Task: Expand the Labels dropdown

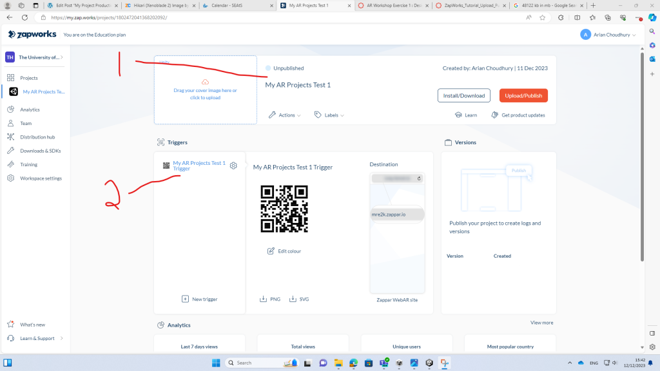Action: pos(329,115)
